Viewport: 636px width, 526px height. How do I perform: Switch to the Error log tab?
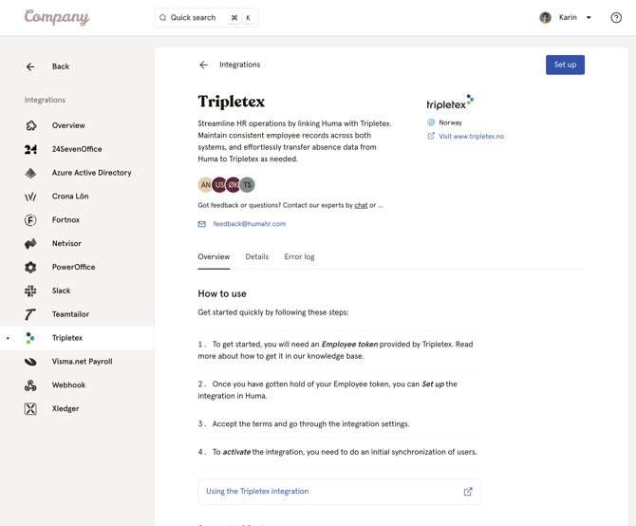tap(299, 256)
